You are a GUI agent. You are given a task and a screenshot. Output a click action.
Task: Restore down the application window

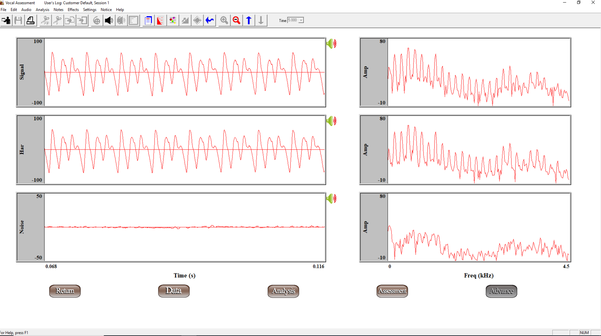tap(579, 3)
